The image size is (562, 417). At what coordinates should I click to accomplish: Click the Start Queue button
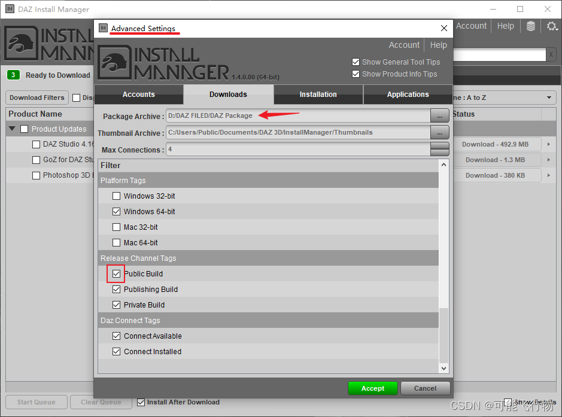point(36,402)
